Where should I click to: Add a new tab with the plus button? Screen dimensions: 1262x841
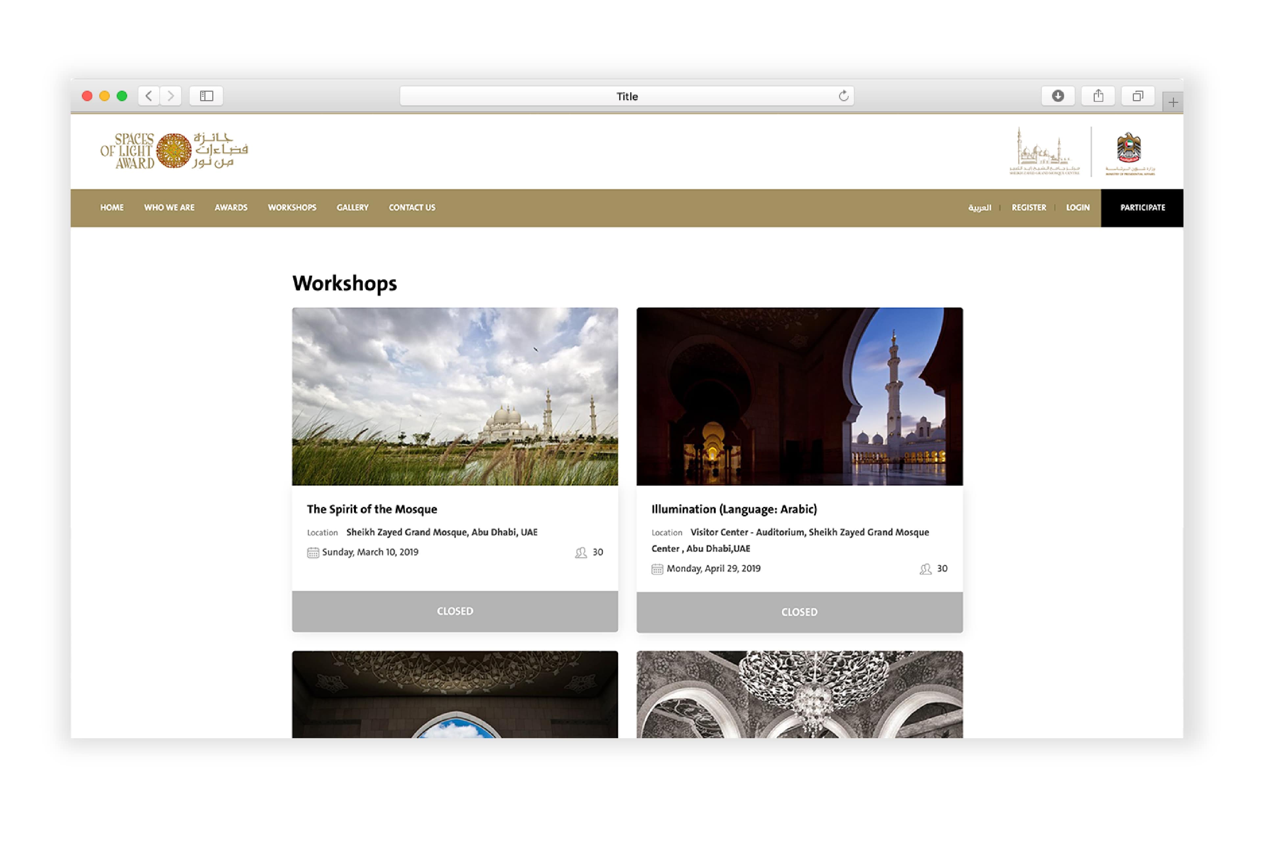point(1173,102)
